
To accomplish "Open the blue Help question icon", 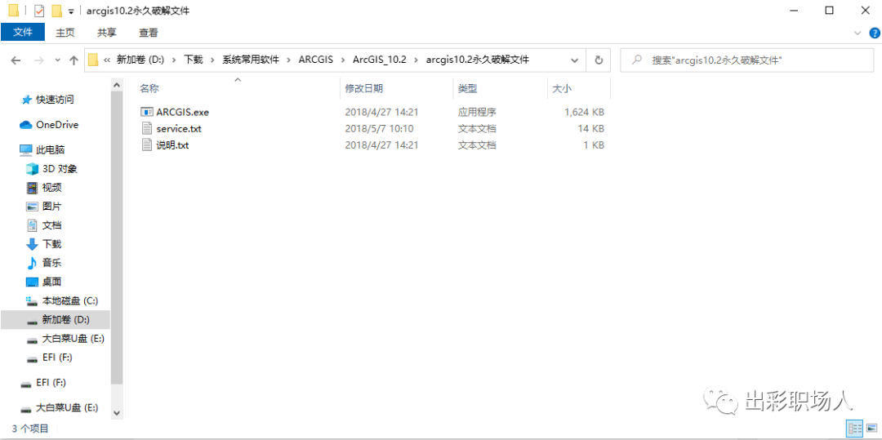I will tap(874, 33).
